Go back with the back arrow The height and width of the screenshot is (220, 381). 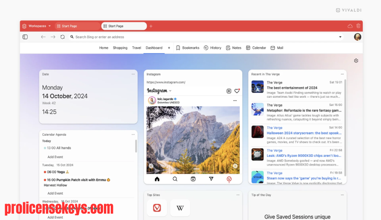tap(43, 37)
